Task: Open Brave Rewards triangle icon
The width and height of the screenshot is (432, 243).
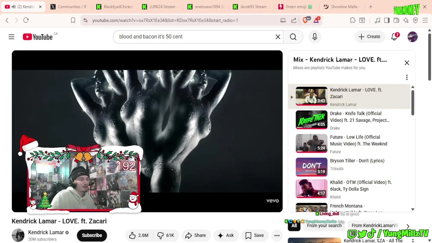Action: pyautogui.click(x=317, y=20)
